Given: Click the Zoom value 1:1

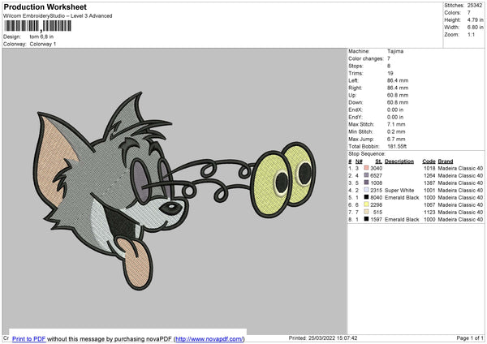Looking at the screenshot, I should coord(471,34).
